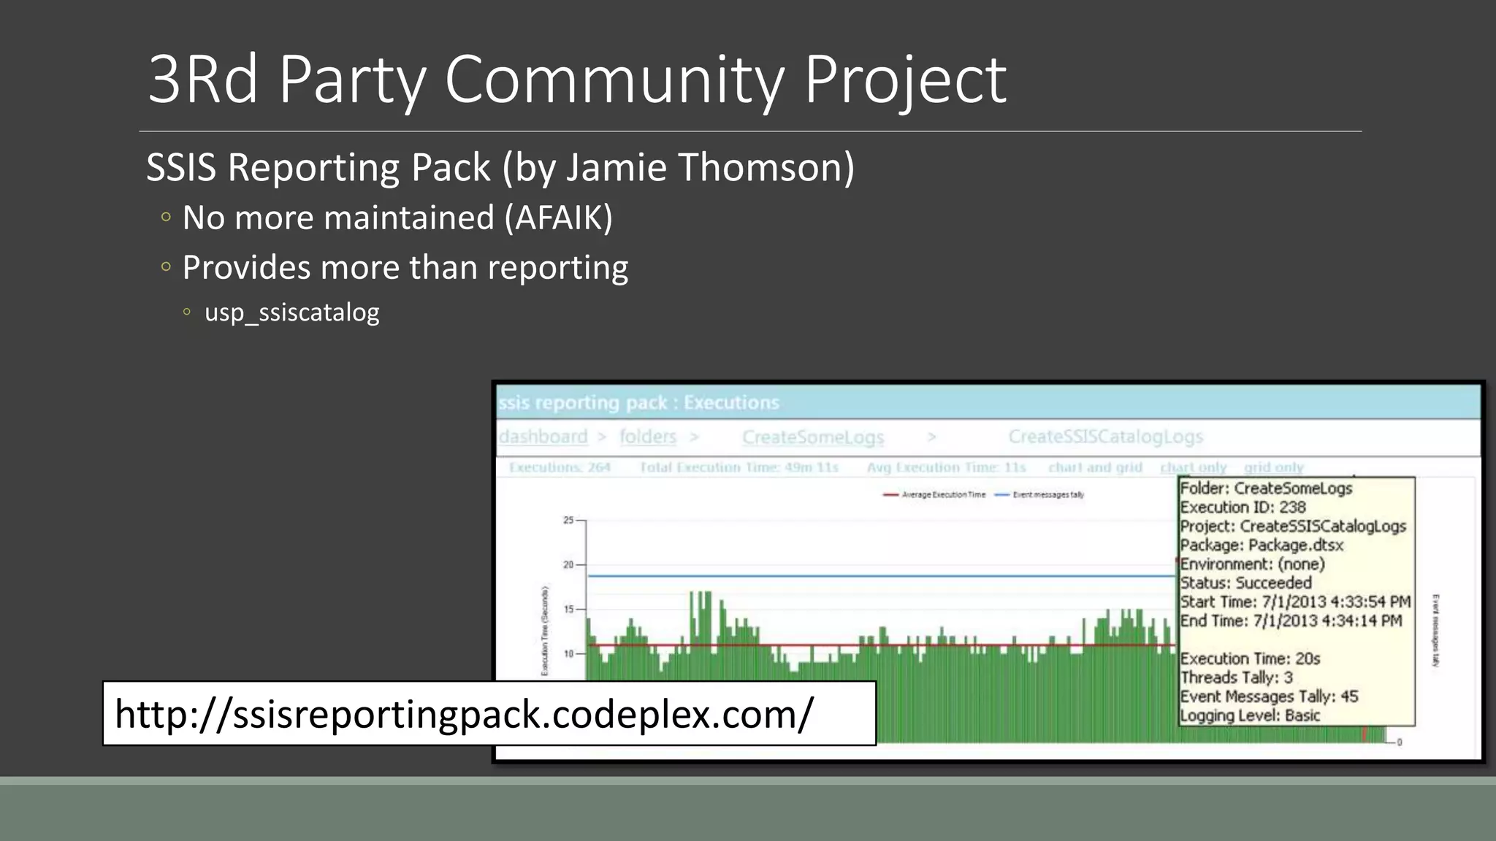Select the CreateSomeLogs breadcrumb link
1496x841 pixels.
[x=813, y=437]
